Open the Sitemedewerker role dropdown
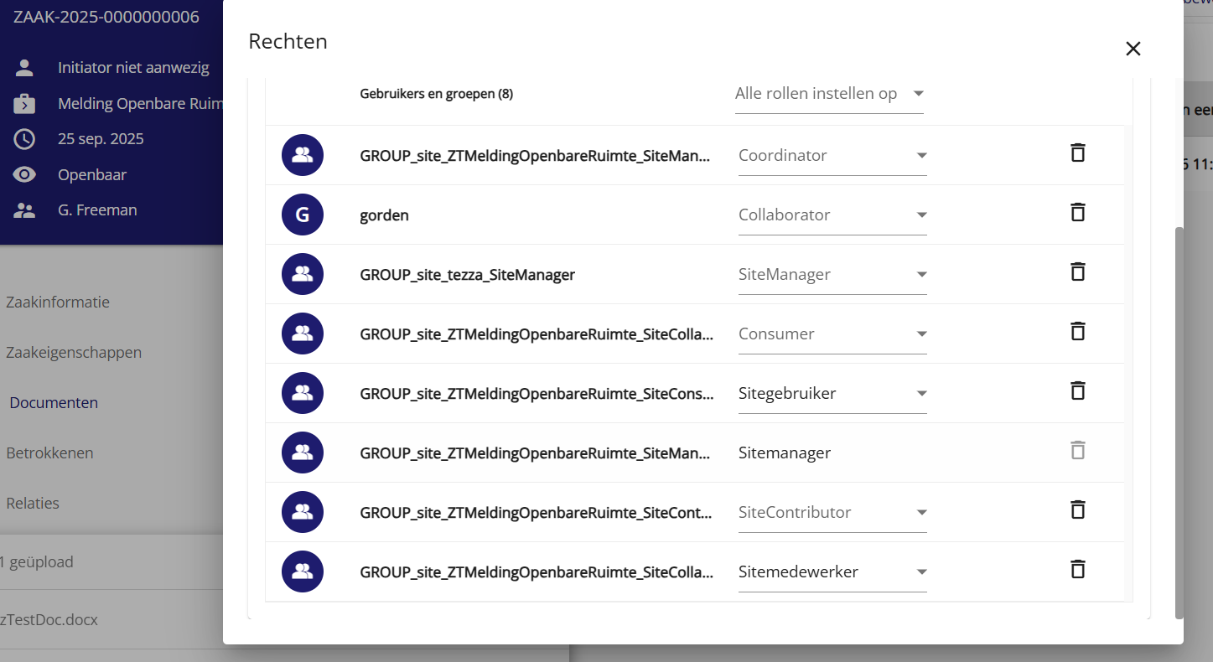Screen dimensions: 1213x662 (x=832, y=572)
